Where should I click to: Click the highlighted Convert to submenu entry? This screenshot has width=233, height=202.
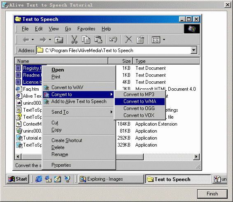click(x=79, y=94)
